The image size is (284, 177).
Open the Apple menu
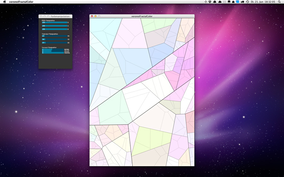(x=4, y=2)
